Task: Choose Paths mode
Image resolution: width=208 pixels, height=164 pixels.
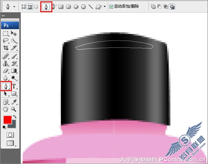Action: click(30, 7)
